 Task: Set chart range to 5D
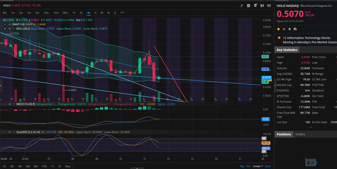[x=12, y=166]
